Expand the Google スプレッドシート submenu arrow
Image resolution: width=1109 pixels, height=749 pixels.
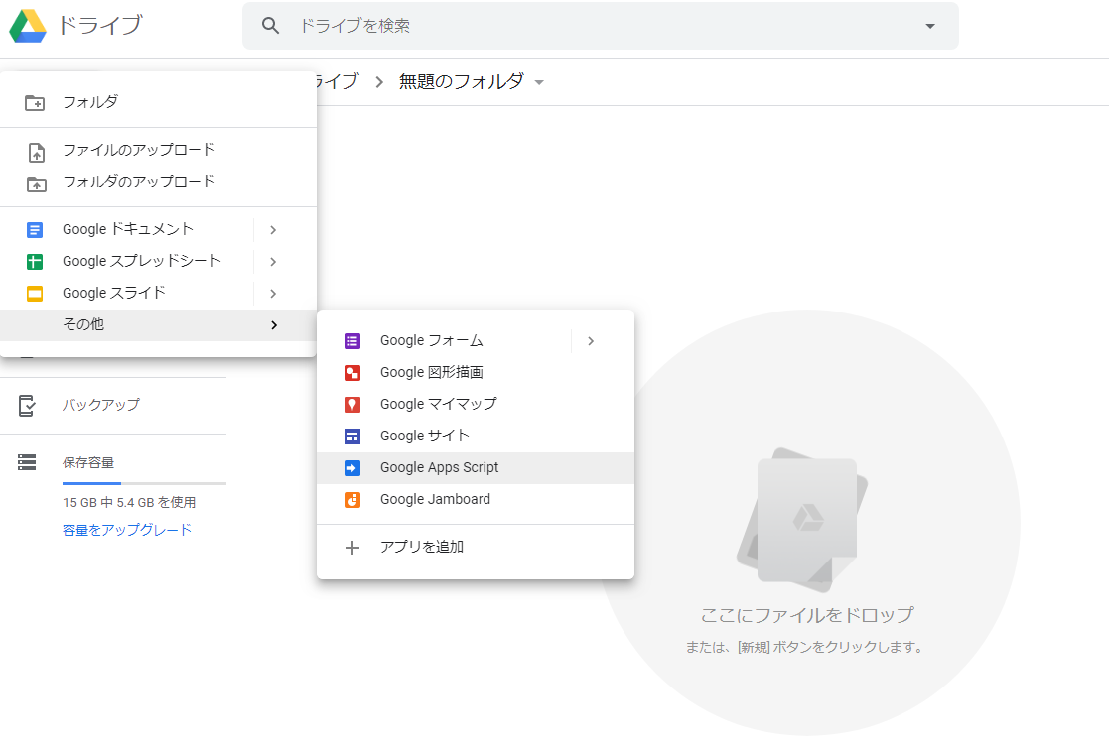tap(273, 262)
